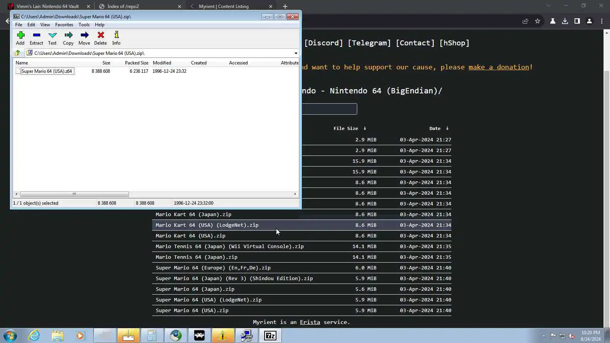This screenshot has height=343, width=610.
Task: Open the calculator taskbar icon
Action: 152,336
